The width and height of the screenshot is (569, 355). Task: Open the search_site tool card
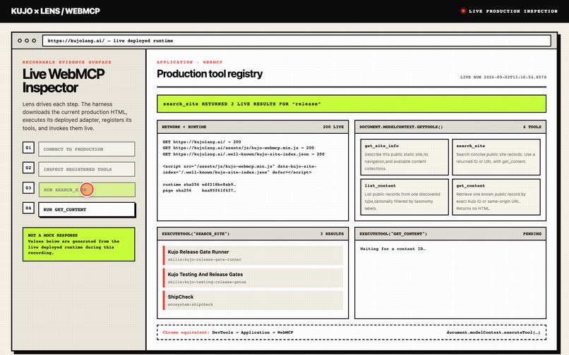496,157
